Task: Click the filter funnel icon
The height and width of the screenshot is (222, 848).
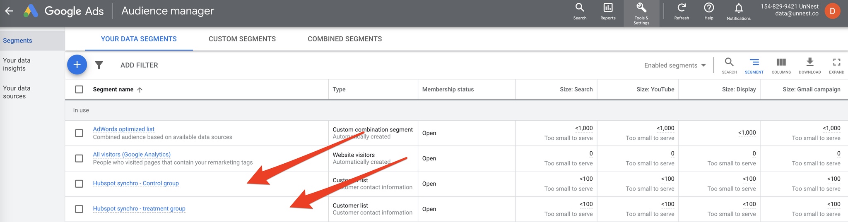Action: [99, 65]
